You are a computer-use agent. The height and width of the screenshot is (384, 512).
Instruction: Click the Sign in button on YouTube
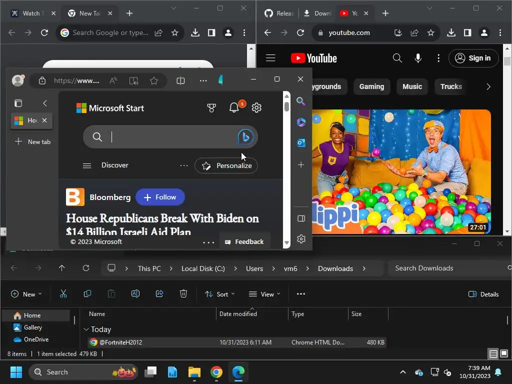click(x=473, y=58)
